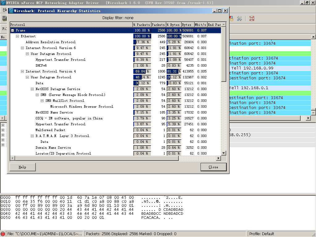Viewport: 316px width, 237px height.
Task: Click the Help button
Action: tap(23, 167)
